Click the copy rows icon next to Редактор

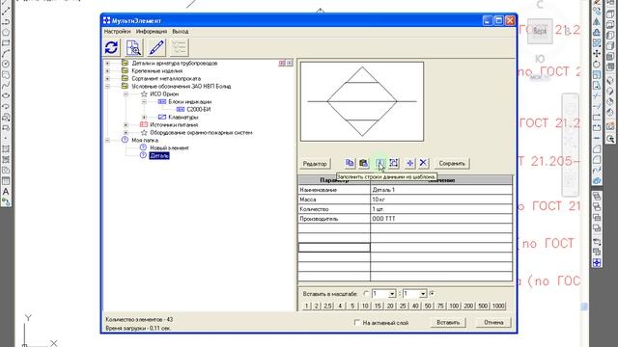point(350,163)
